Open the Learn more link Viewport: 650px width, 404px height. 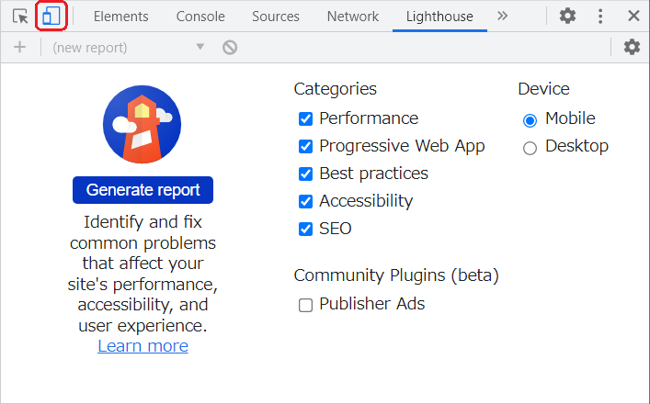click(143, 346)
